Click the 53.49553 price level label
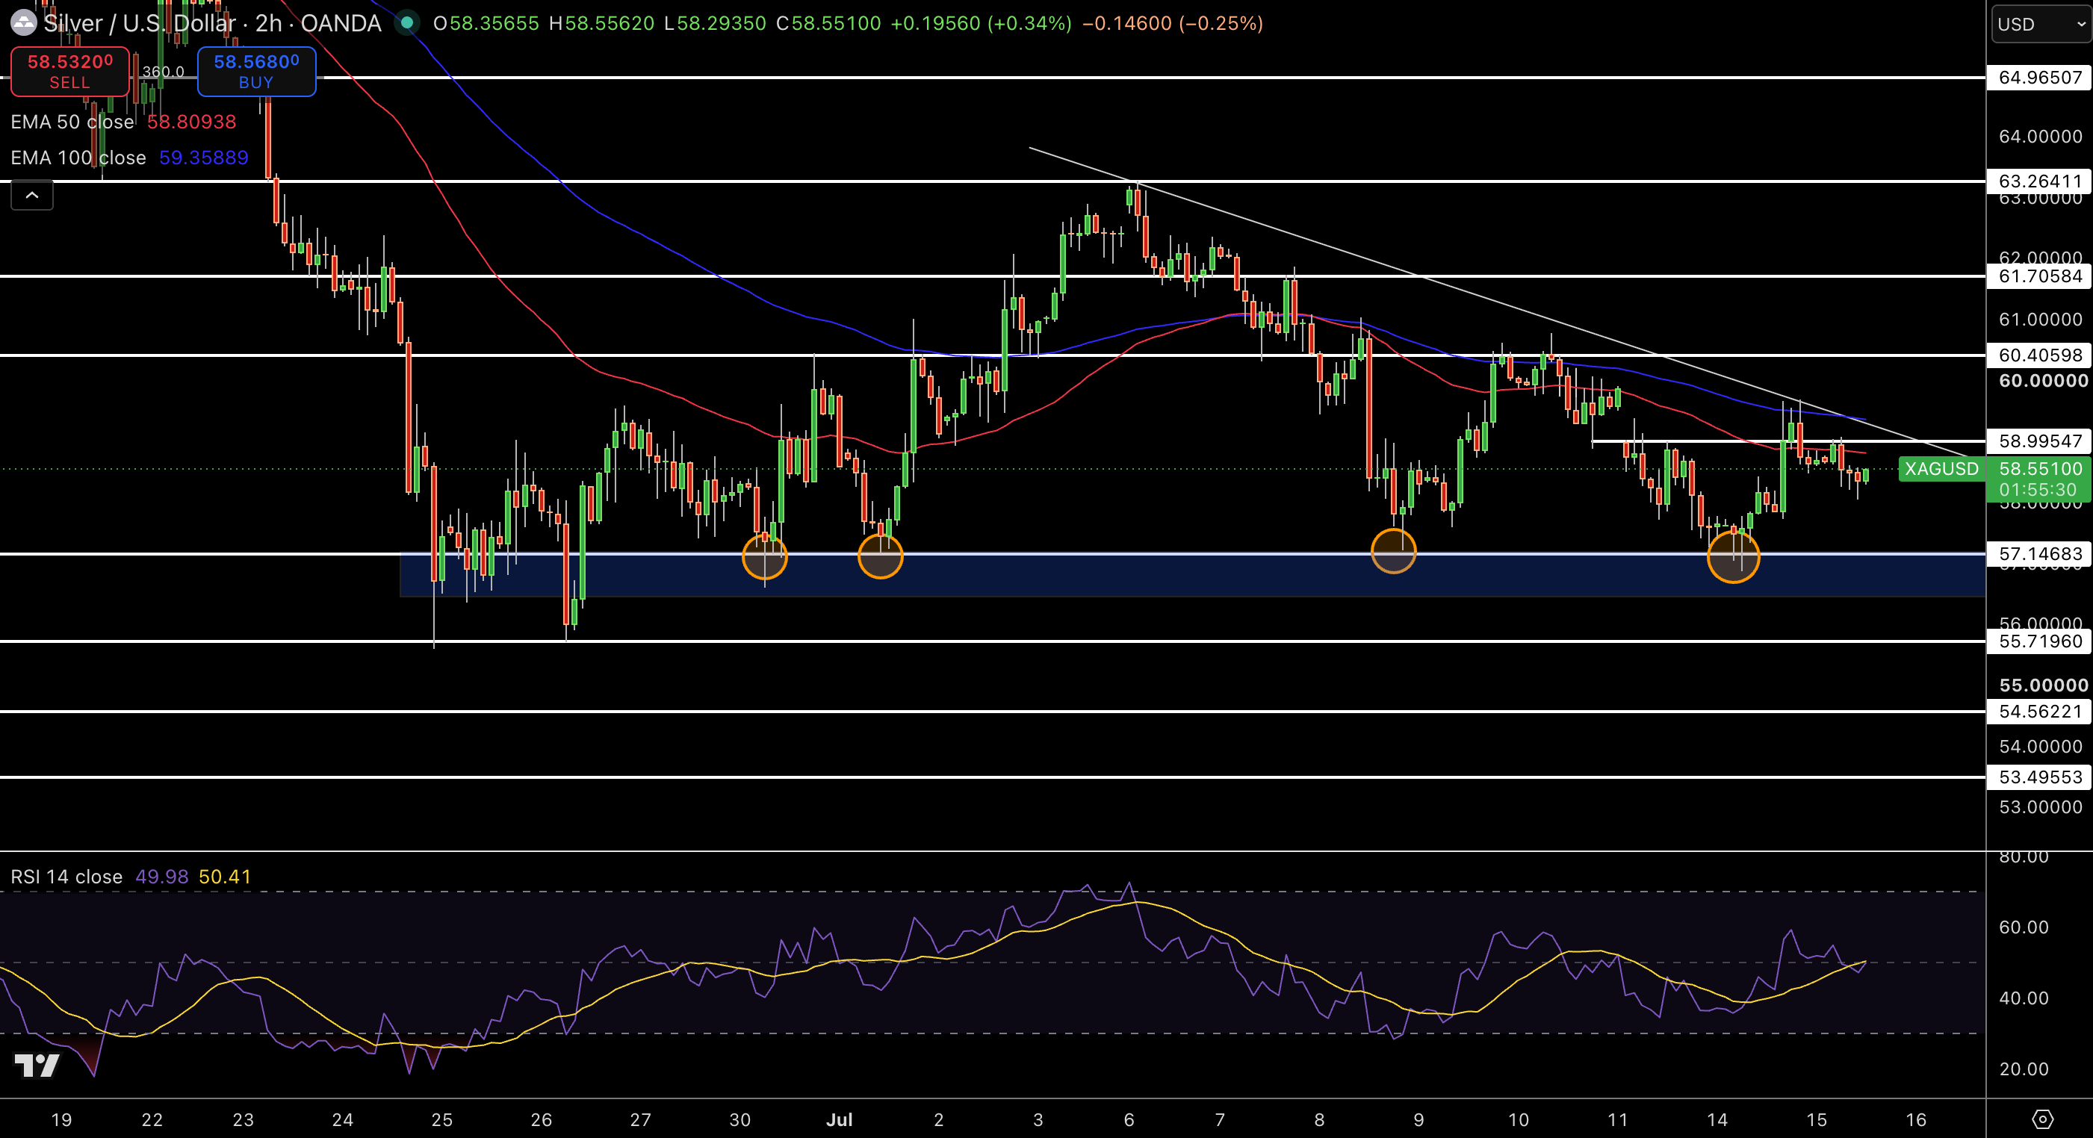 pyautogui.click(x=2039, y=777)
